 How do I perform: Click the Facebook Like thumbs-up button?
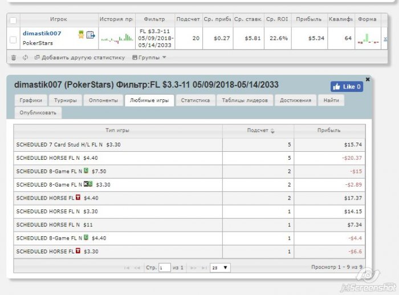point(347,87)
